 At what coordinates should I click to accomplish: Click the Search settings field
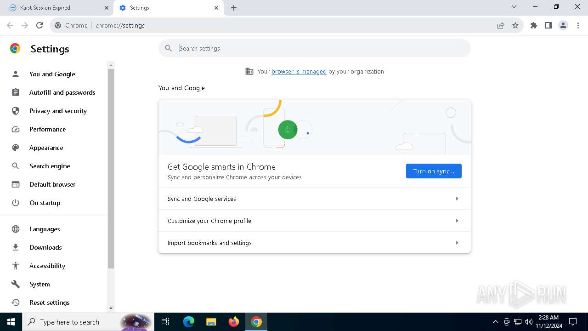click(x=315, y=48)
